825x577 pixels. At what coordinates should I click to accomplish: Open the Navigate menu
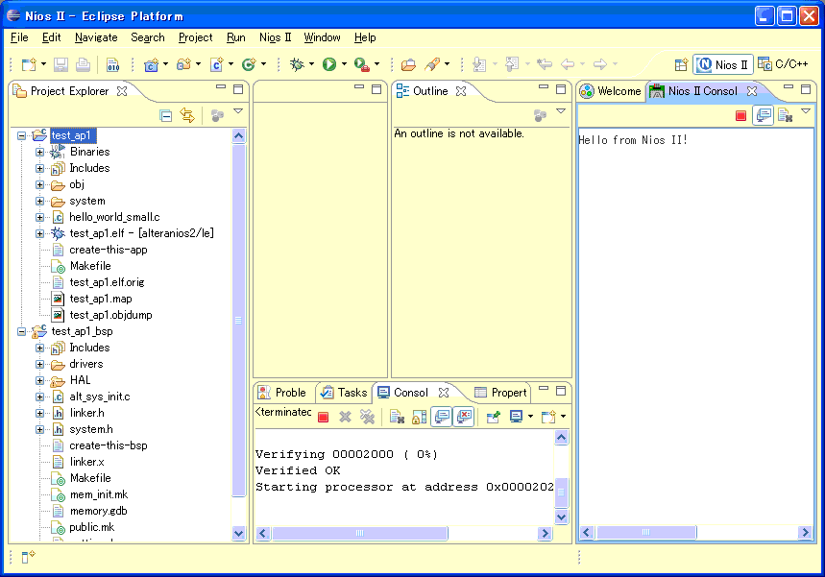[x=96, y=37]
